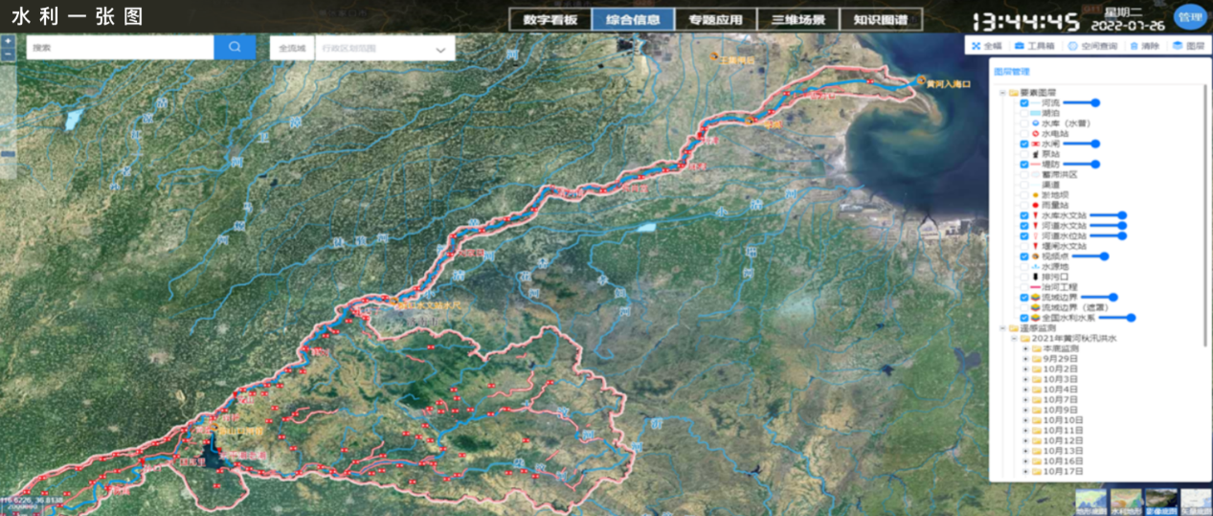Adjust the 全国水利水系 opacity slider

tap(1115, 318)
